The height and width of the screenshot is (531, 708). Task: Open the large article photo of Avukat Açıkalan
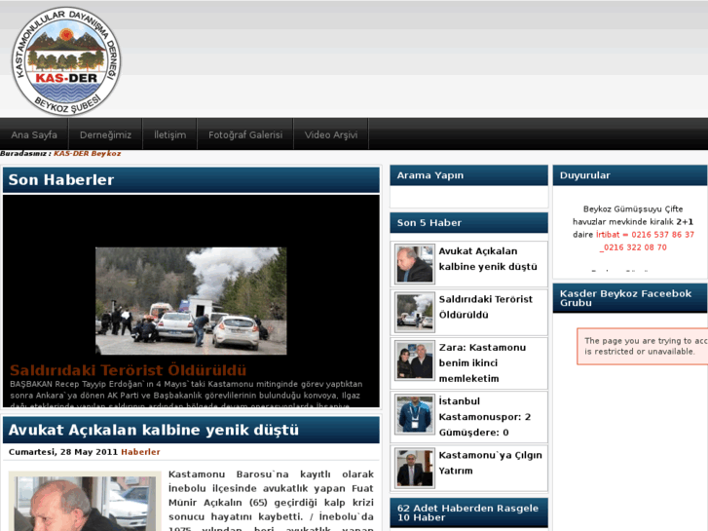click(x=85, y=502)
